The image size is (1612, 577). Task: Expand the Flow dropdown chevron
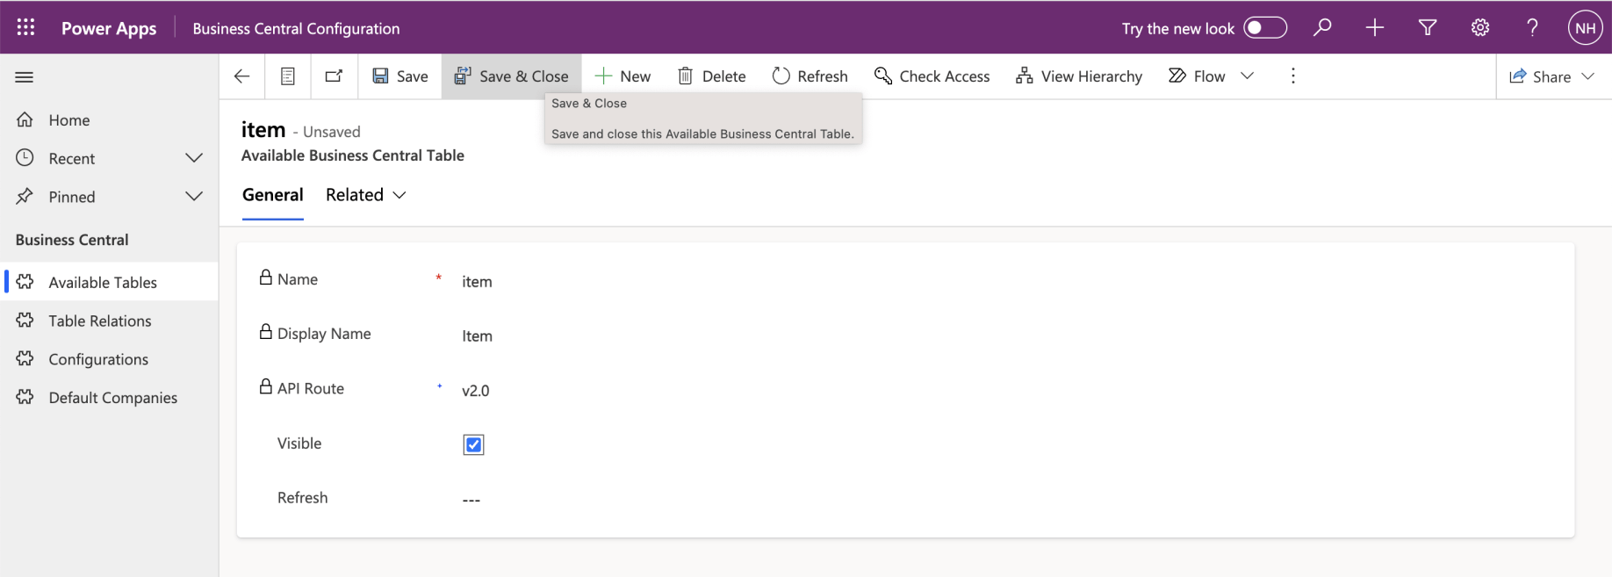[x=1248, y=76]
